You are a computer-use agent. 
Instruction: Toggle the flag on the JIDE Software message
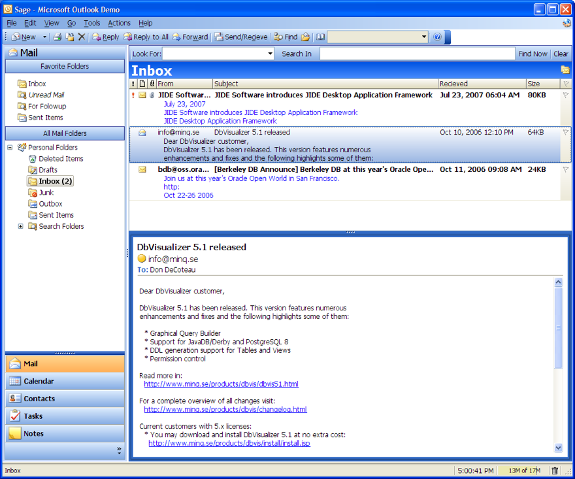(x=566, y=95)
